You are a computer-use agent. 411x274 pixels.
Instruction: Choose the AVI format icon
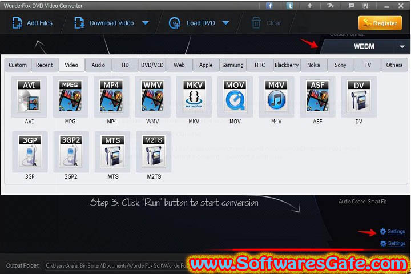coord(29,96)
